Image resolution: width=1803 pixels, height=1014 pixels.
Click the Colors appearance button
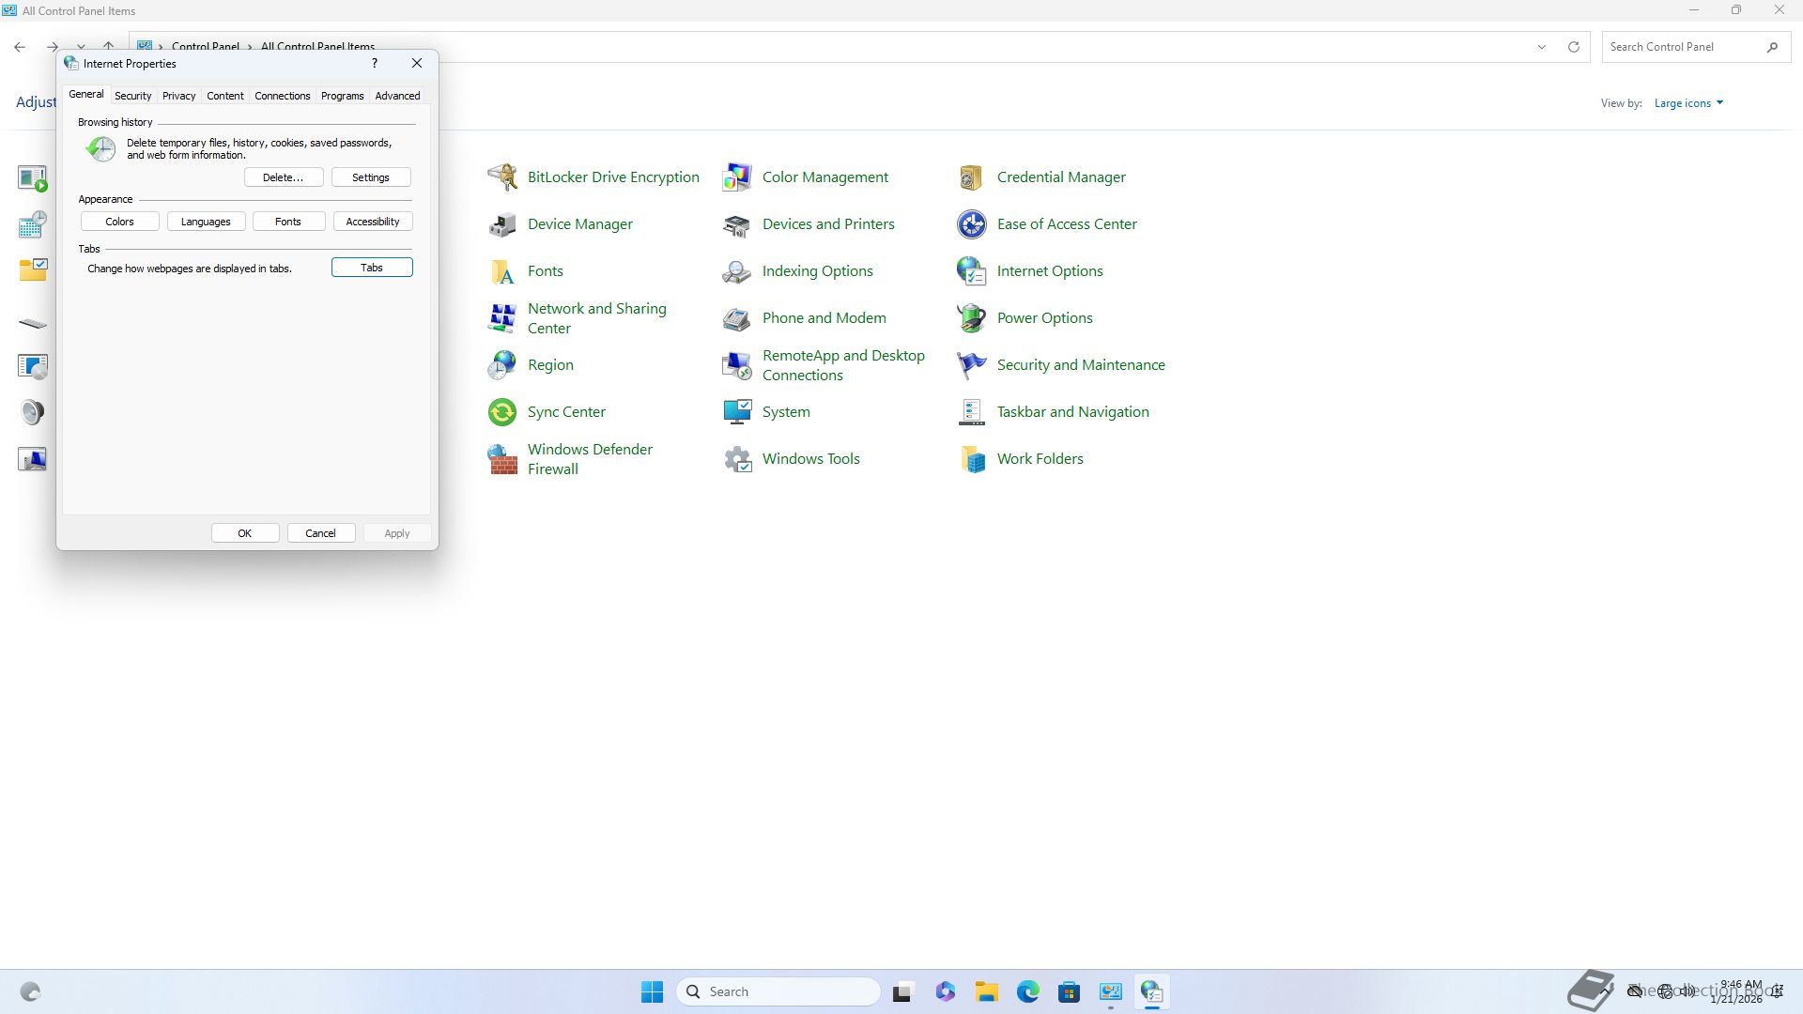(119, 222)
